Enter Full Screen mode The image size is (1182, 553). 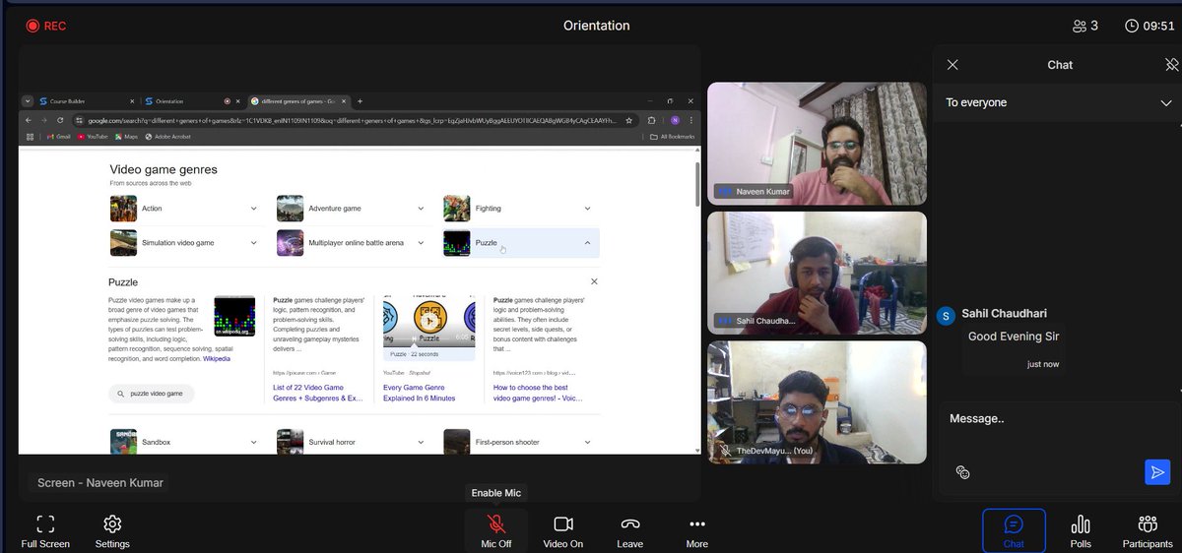tap(45, 530)
